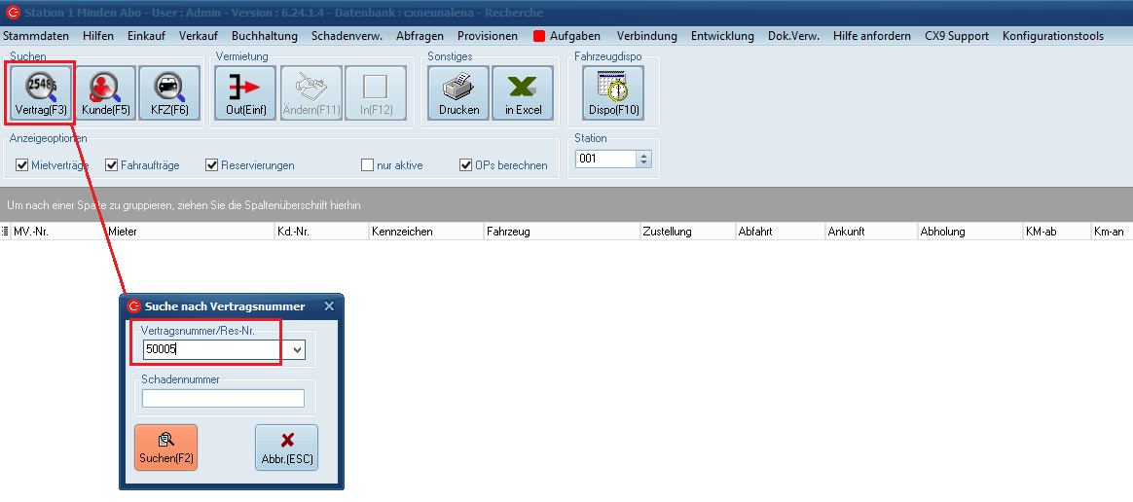Close the Suche nach Vertragsnummer dialog
The image size is (1133, 502).
tap(328, 306)
